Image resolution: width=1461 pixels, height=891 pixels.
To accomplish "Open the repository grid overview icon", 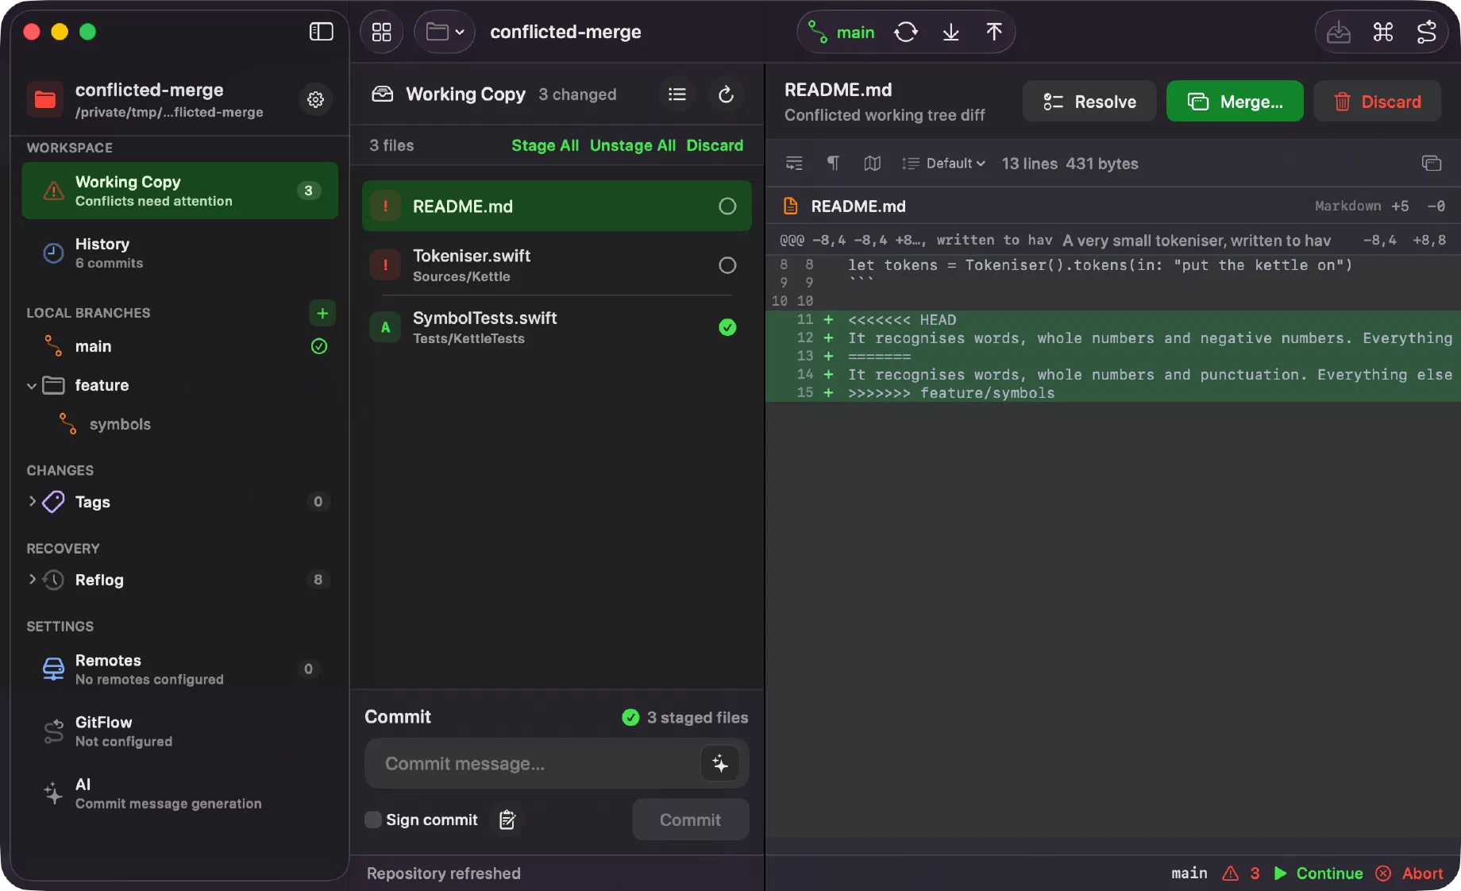I will 382,32.
